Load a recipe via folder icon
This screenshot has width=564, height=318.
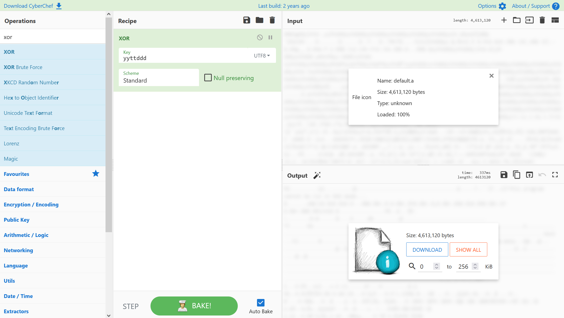coord(259,20)
